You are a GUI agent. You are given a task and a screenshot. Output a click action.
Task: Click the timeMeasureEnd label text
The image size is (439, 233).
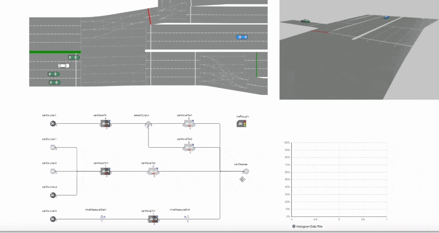tap(180, 209)
